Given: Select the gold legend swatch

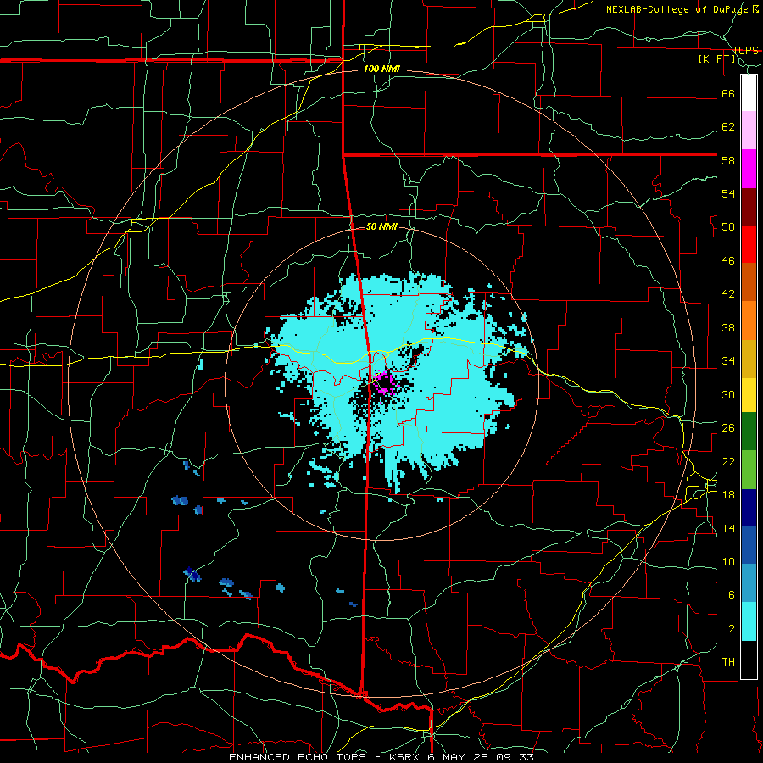Looking at the screenshot, I should point(749,359).
